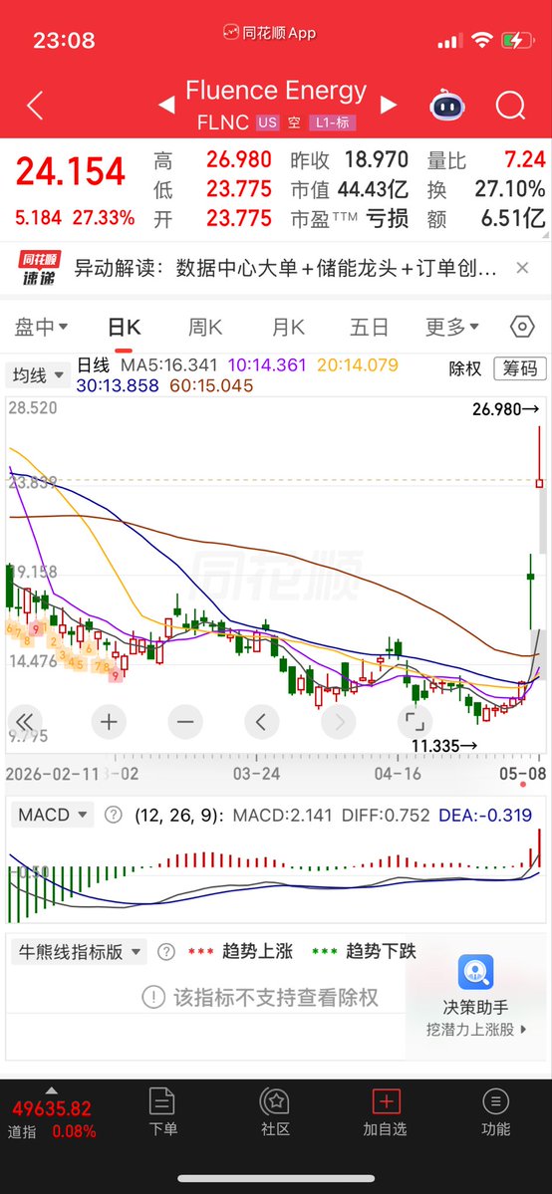552x1194 pixels.
Task: Tap 量比 value 7.24
Action: tap(524, 160)
